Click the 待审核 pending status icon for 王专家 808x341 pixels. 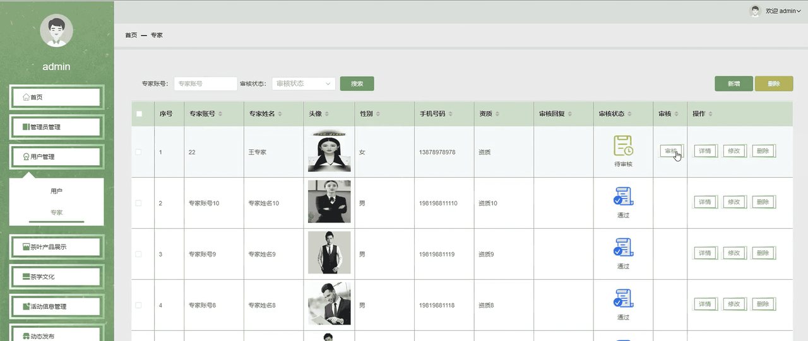[x=623, y=146]
